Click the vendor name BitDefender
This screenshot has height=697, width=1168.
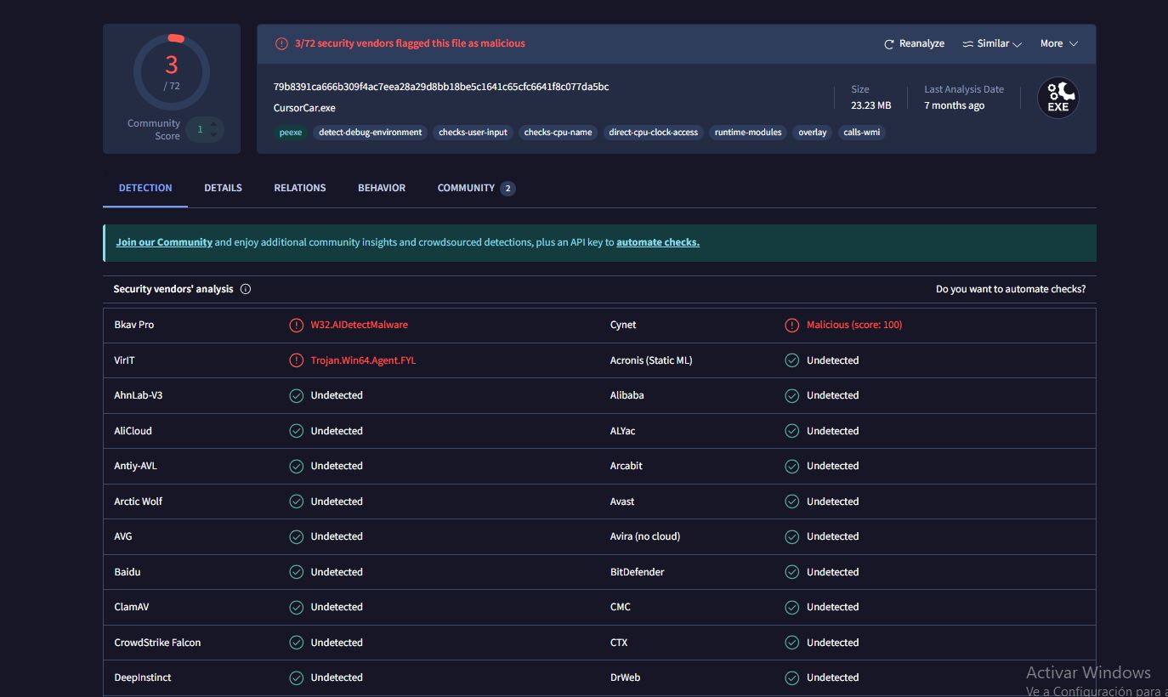coord(637,572)
